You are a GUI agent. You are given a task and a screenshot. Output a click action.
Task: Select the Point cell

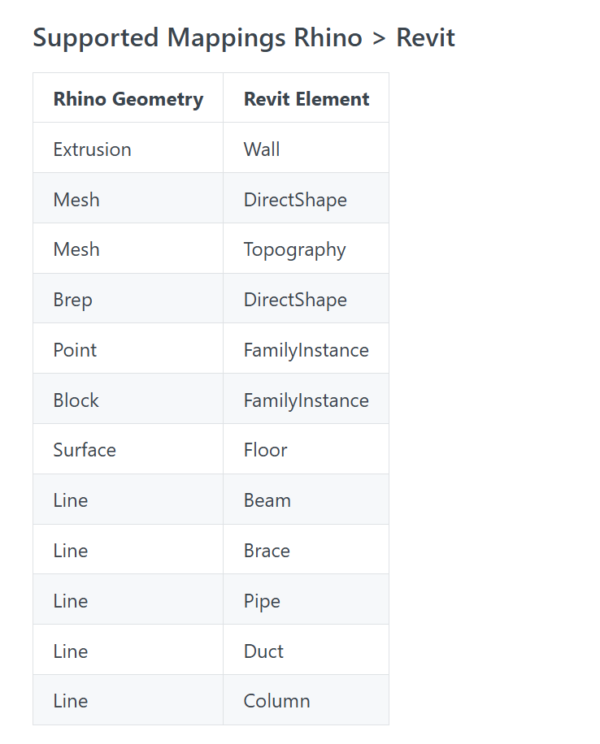tap(128, 348)
